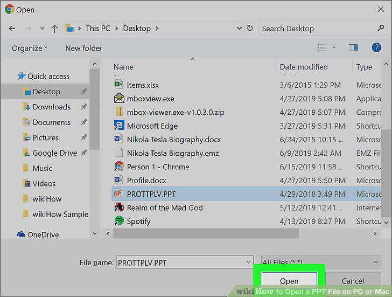Screen dimensions: 392x297
Task: Go up one folder level arrow
Action: (x=54, y=29)
